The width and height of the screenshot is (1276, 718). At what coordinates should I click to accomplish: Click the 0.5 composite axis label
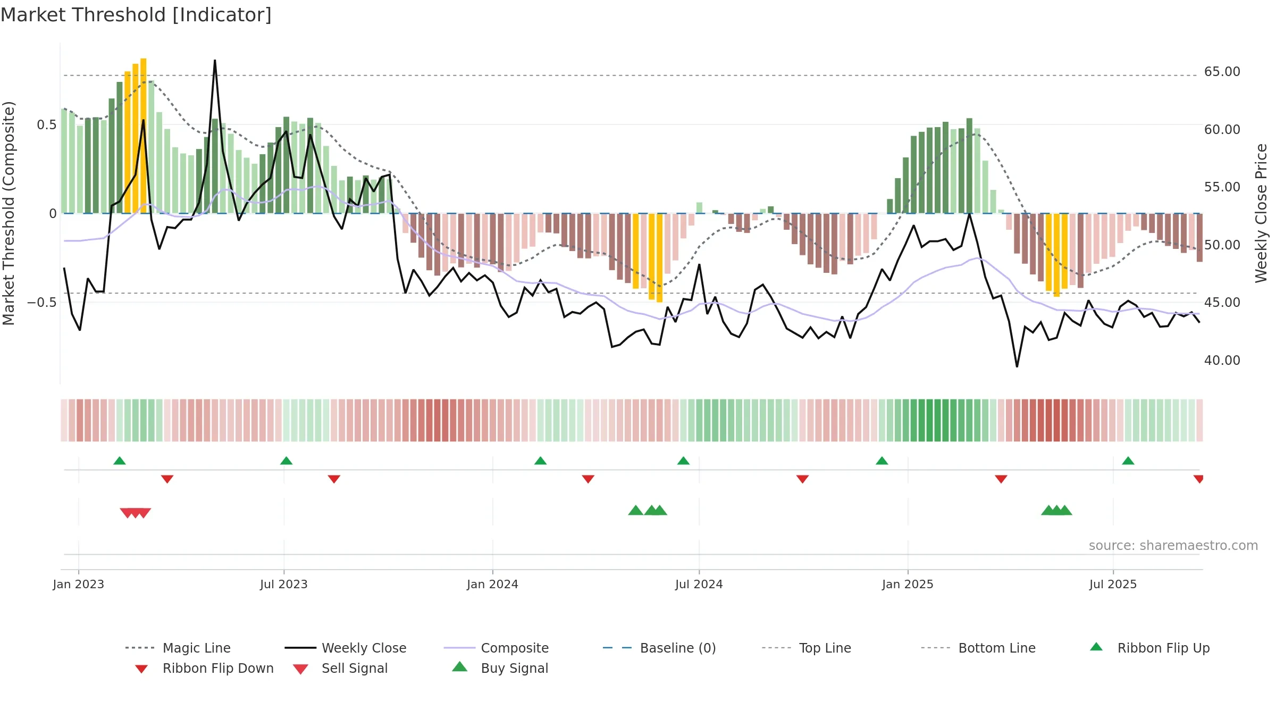tap(46, 125)
